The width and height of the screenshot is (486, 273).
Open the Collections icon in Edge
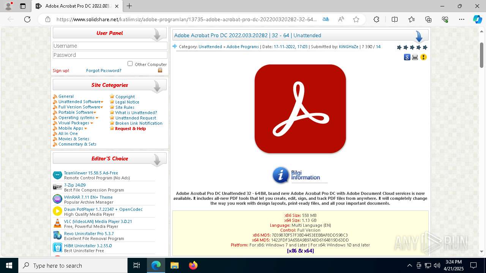[428, 19]
